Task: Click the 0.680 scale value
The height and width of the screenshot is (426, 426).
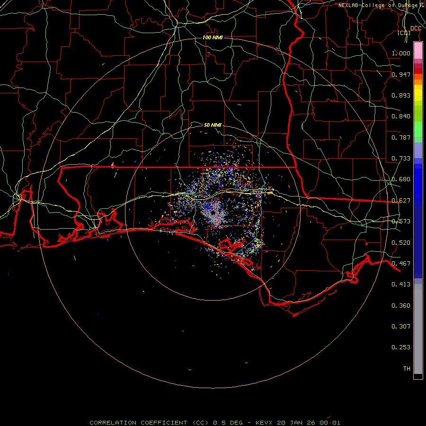Action: [401, 179]
